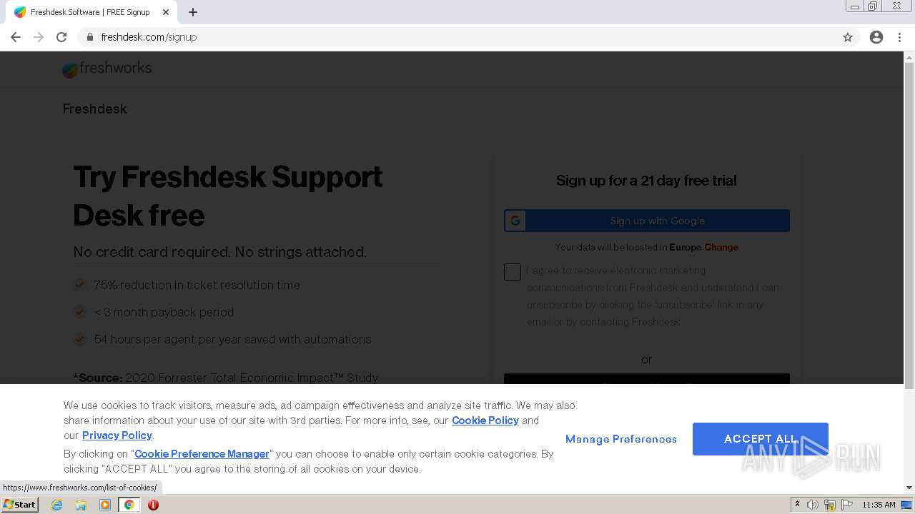The image size is (915, 514).
Task: Open Windows Explorer folder in taskbar
Action: pyautogui.click(x=81, y=505)
